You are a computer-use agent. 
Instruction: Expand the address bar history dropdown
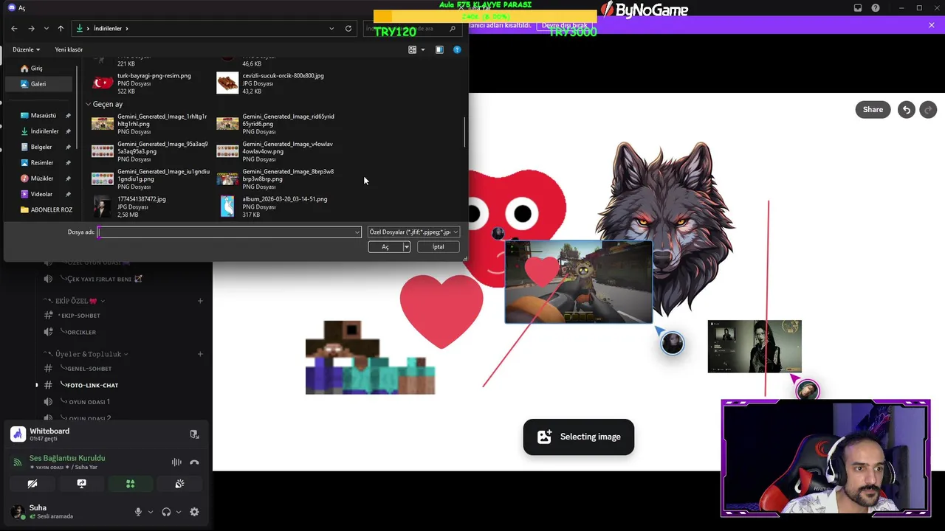point(331,28)
